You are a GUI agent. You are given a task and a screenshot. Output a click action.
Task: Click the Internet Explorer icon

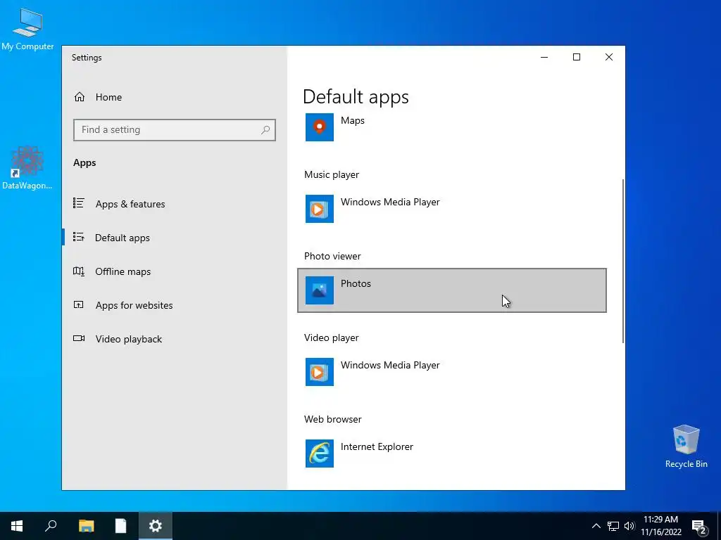tap(320, 454)
